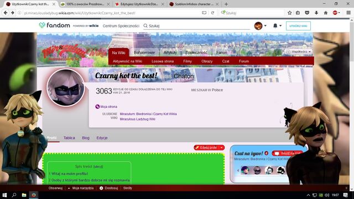Click the UTWÓRZ WIKI button
Viewport: 354px width, 199px height.
point(298,26)
